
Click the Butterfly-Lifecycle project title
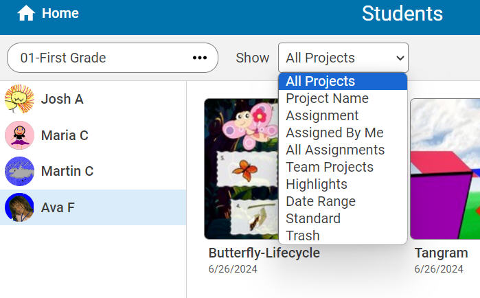pyautogui.click(x=264, y=253)
